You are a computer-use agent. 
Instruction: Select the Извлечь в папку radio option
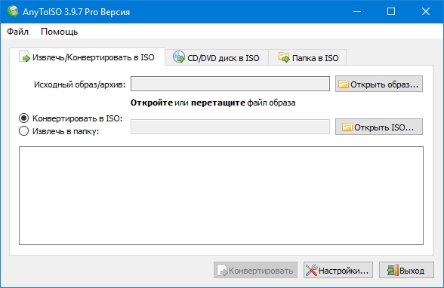24,131
